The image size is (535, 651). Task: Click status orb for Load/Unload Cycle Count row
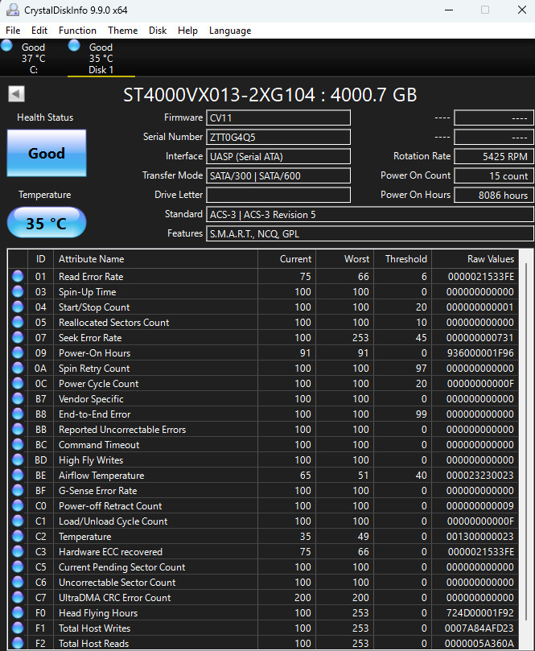pyautogui.click(x=18, y=521)
